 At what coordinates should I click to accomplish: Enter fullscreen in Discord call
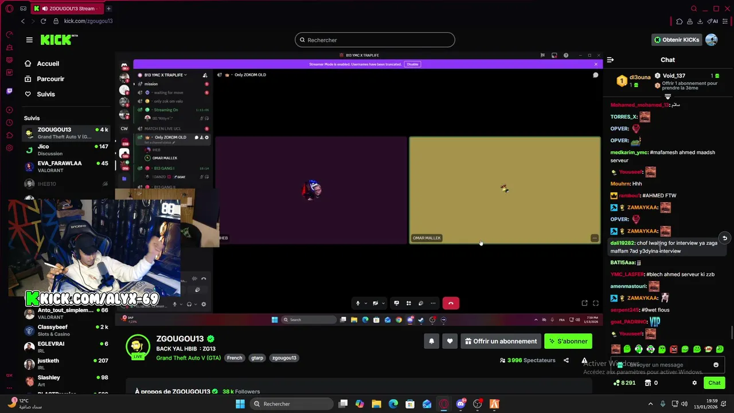point(595,303)
